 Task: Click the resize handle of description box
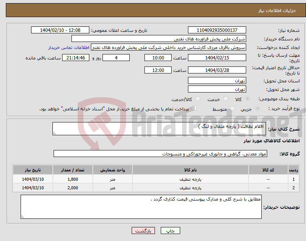click(54, 133)
